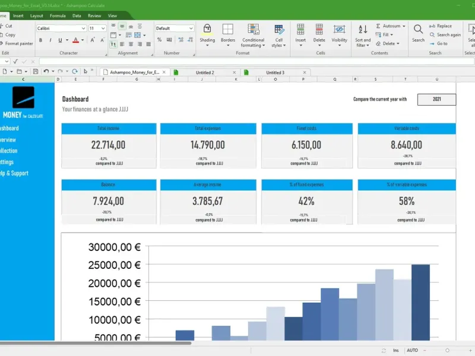Switch to the Untitled 2 document tab
Viewport: 475px width, 356px height.
(204, 72)
